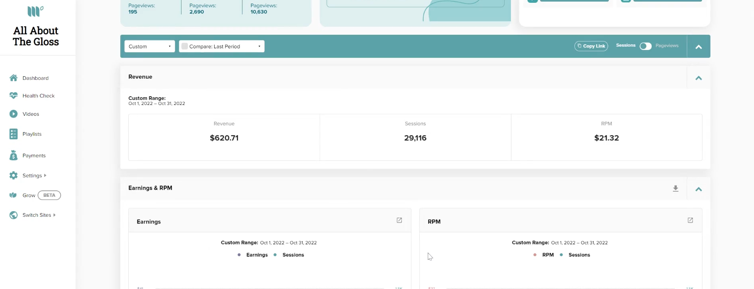The height and width of the screenshot is (289, 754).
Task: Collapse the Revenue section
Action: [x=698, y=78]
